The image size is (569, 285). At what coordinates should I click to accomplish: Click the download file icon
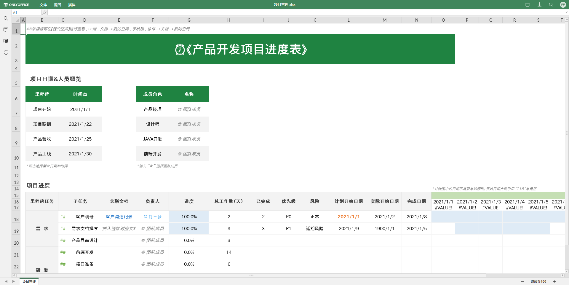pyautogui.click(x=539, y=5)
